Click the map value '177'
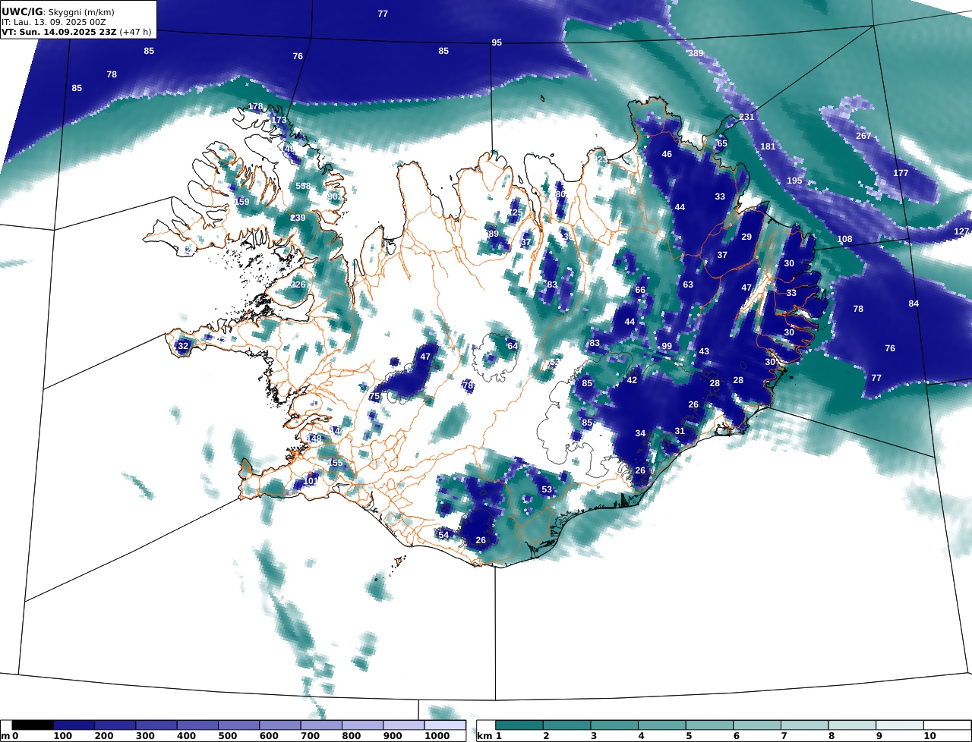The width and height of the screenshot is (972, 742). click(901, 173)
